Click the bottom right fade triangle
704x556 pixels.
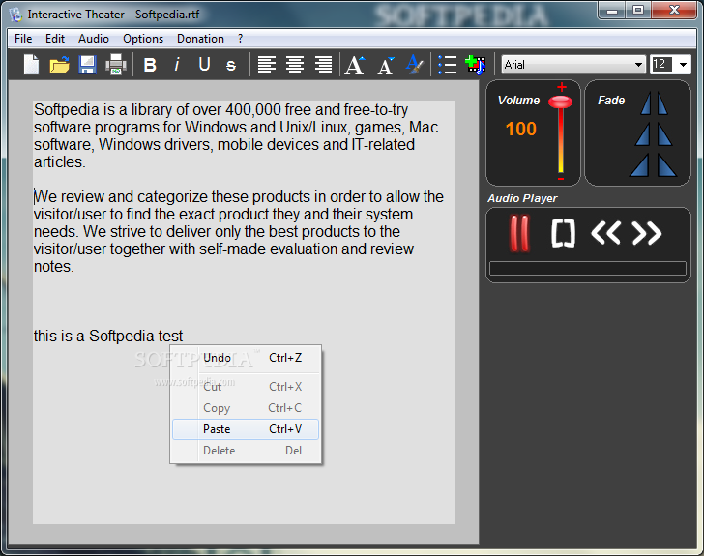[x=666, y=164]
